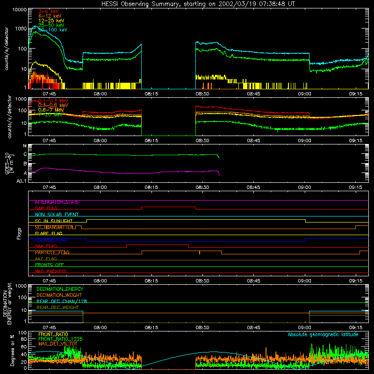Click the 10000 tick on top panel
The image size is (374, 374).
pos(20,10)
